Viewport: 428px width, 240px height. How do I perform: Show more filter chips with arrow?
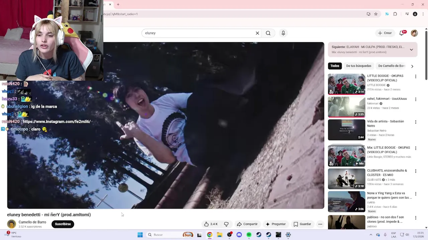(x=412, y=66)
